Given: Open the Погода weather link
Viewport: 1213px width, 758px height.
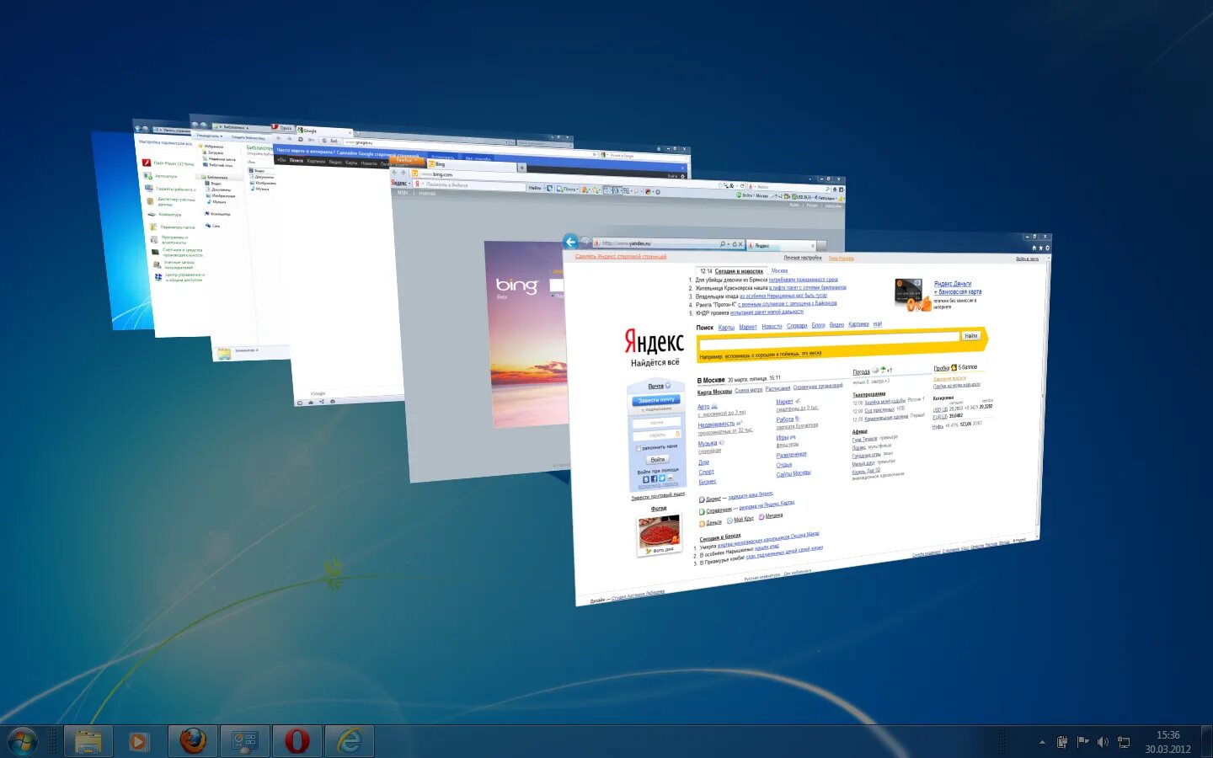Looking at the screenshot, I should [861, 371].
